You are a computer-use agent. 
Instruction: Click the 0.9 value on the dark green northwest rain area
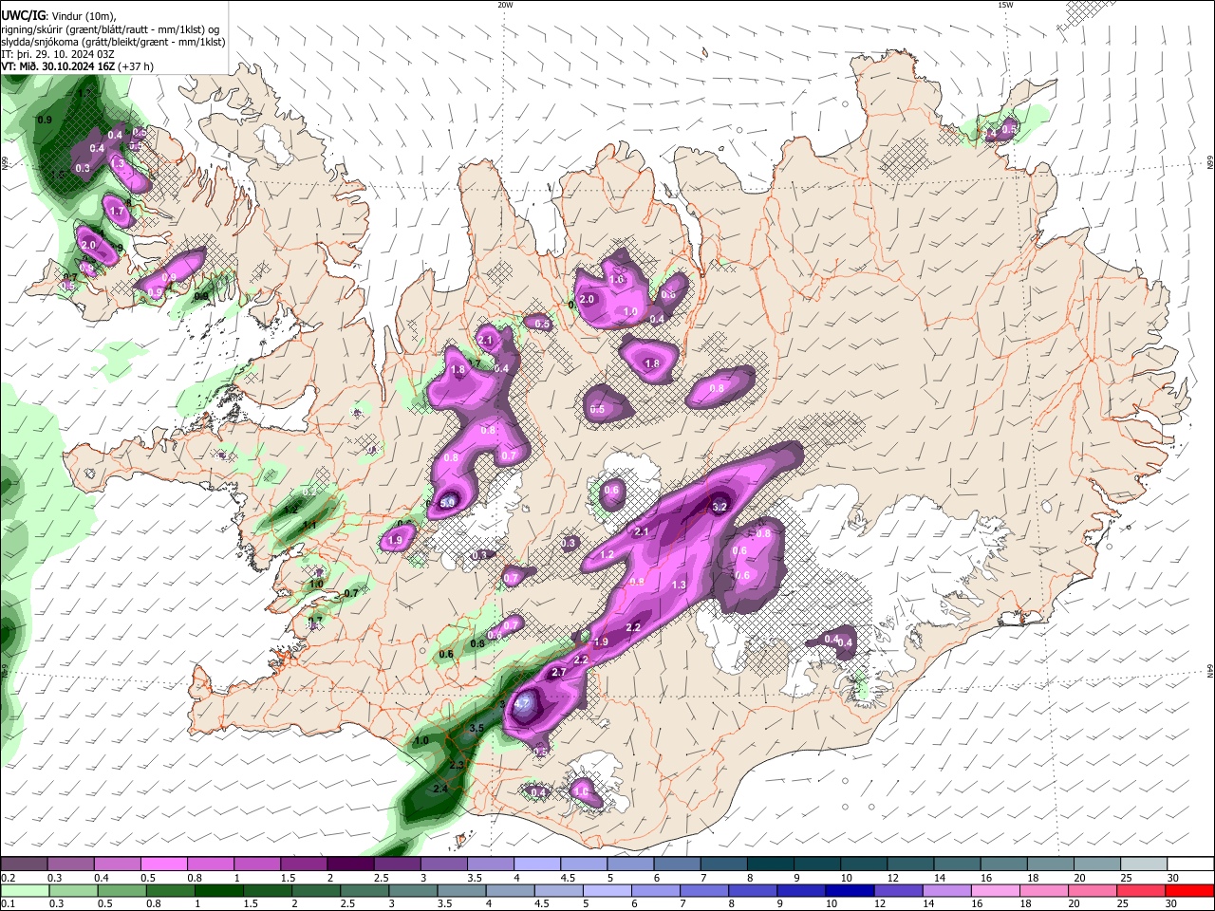pos(45,120)
